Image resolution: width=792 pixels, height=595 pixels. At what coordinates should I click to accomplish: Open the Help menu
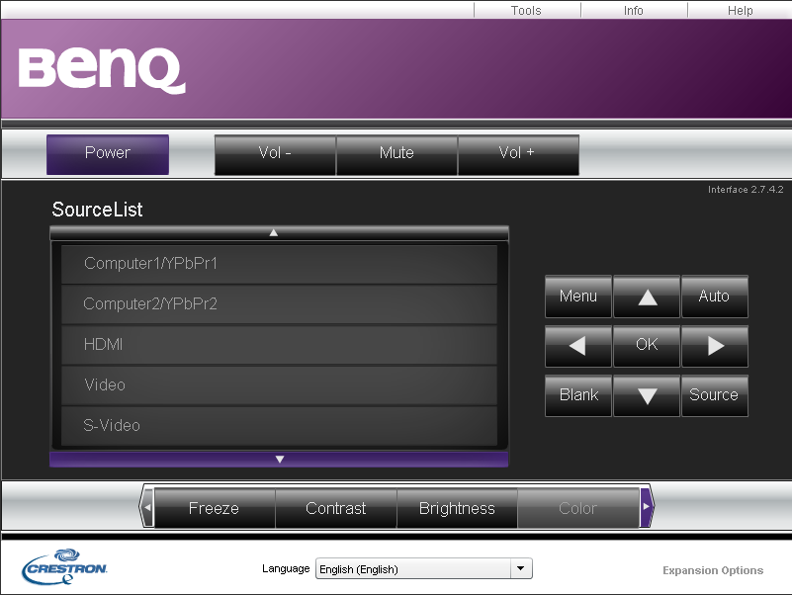coord(740,10)
